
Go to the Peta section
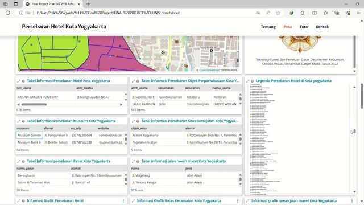tap(288, 27)
